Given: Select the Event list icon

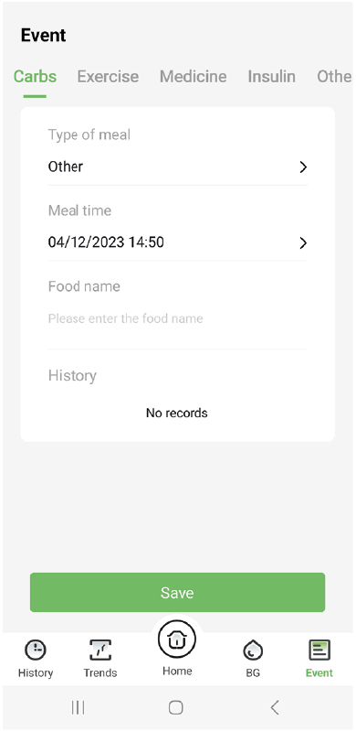Looking at the screenshot, I should [319, 650].
